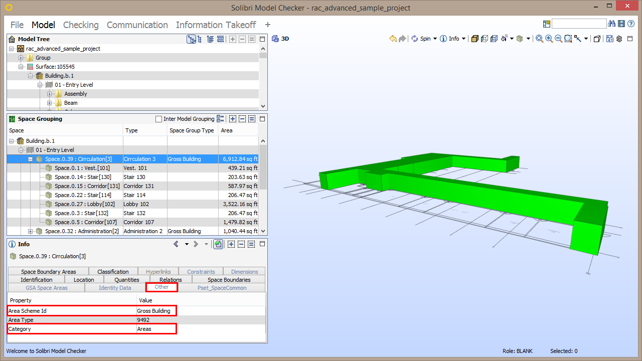
Task: Activate the Zoom Window selection tool
Action: click(x=567, y=39)
